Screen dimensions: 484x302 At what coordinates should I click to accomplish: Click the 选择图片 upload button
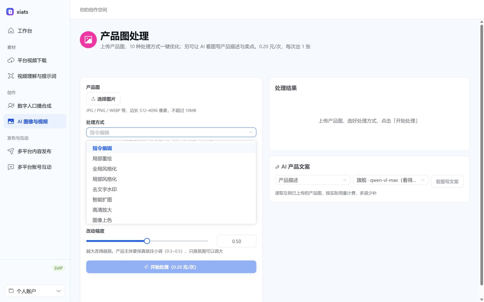point(103,99)
